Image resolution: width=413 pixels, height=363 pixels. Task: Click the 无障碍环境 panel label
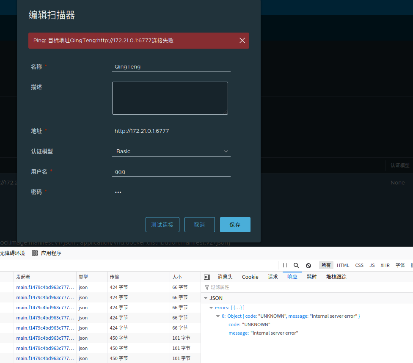click(13, 253)
